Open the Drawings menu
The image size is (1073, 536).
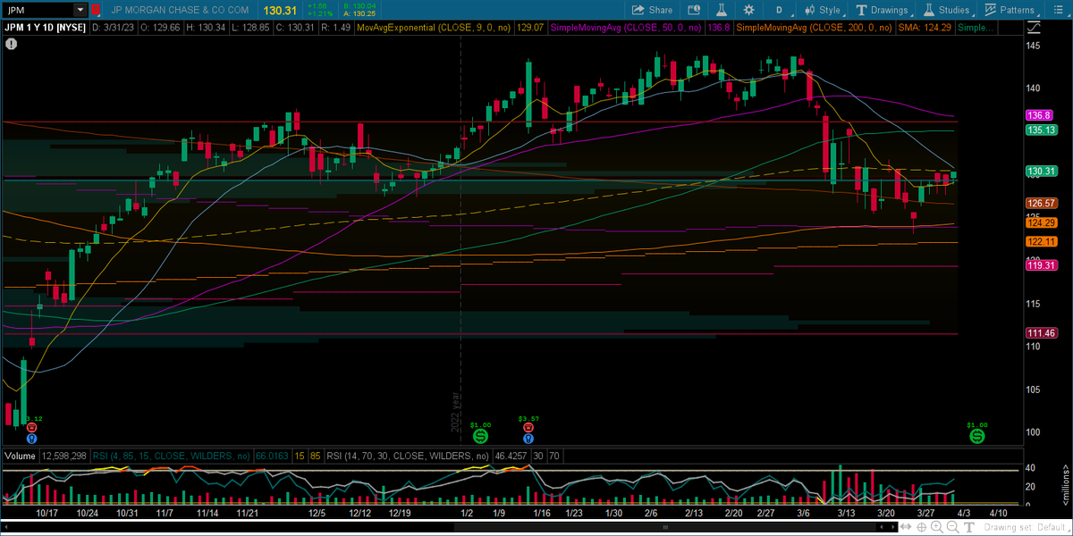coord(882,10)
